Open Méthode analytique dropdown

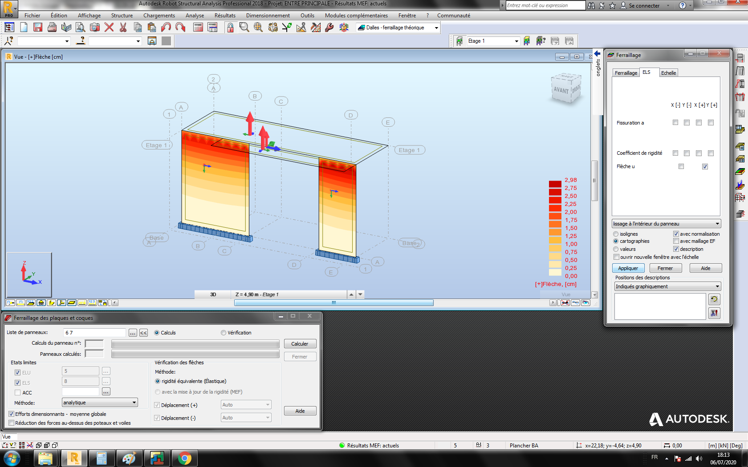click(134, 403)
